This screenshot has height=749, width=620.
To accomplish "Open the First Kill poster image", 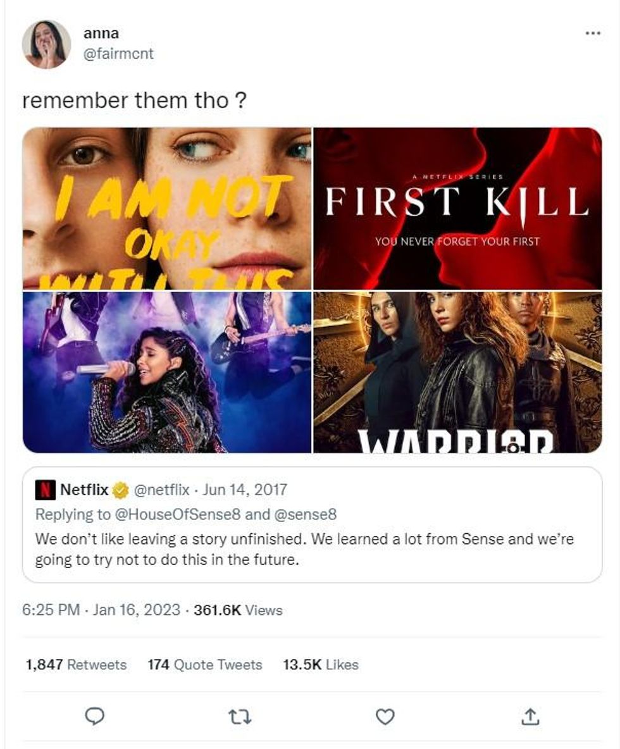I will tap(457, 208).
